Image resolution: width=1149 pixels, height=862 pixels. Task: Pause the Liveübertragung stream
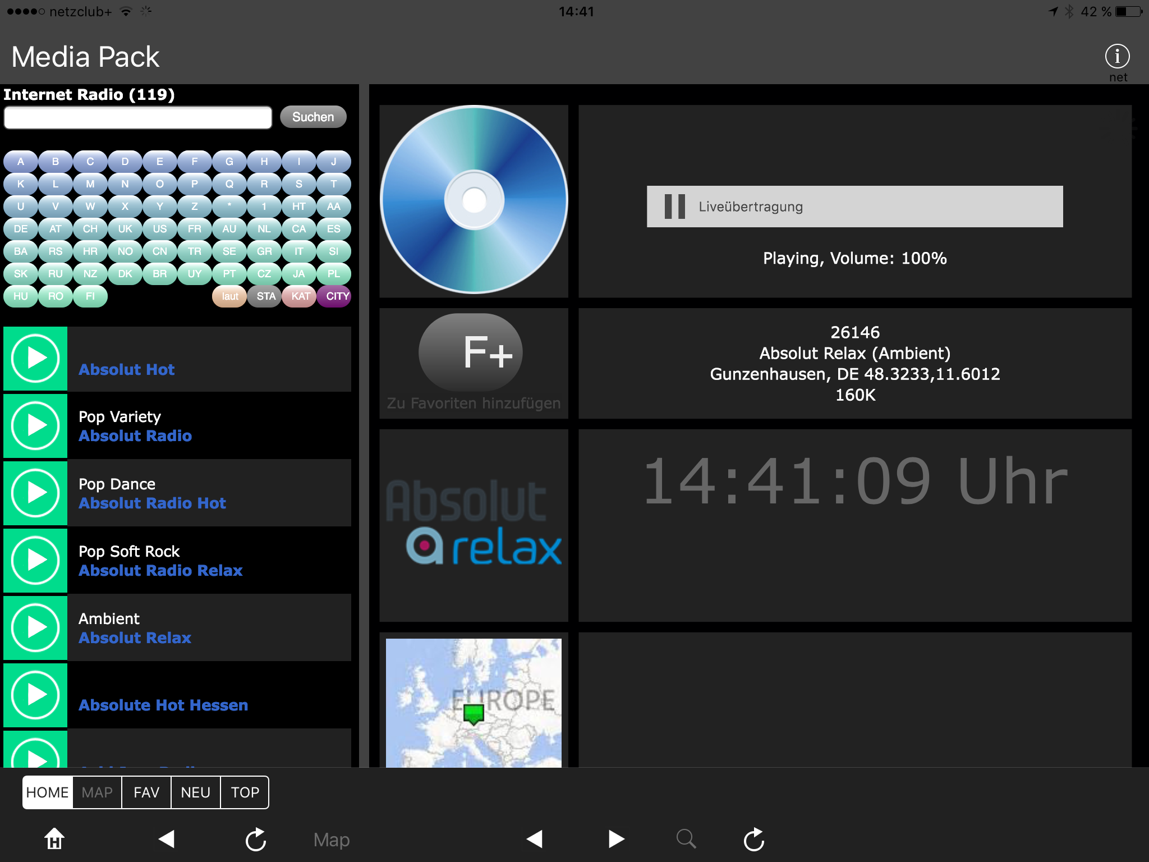tap(674, 207)
